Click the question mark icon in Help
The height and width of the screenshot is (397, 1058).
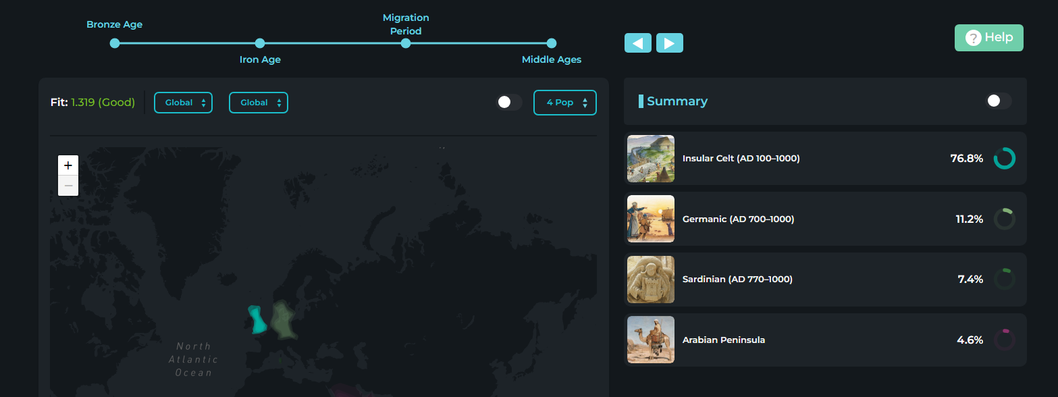(973, 38)
